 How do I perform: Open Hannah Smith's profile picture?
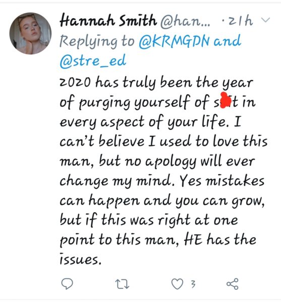pos(30,34)
